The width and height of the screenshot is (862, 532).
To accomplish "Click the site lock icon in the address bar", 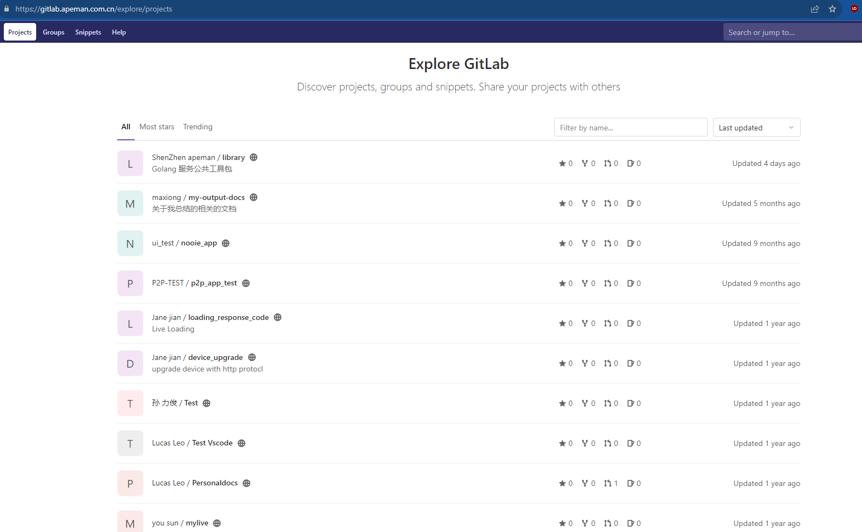I will tap(7, 9).
